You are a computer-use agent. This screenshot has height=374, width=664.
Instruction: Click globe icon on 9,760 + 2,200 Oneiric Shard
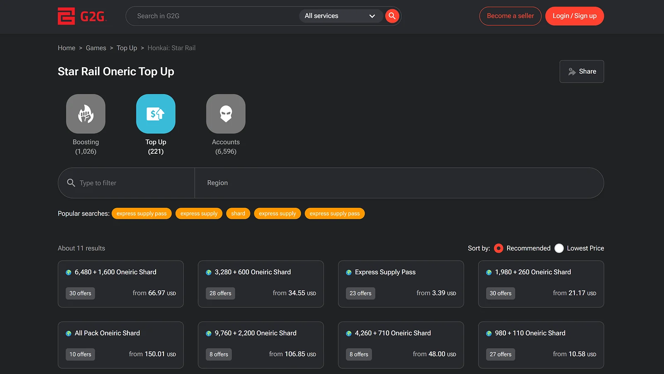coord(209,334)
